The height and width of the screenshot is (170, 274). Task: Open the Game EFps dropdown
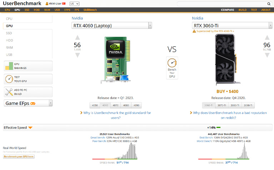[x=28, y=103]
